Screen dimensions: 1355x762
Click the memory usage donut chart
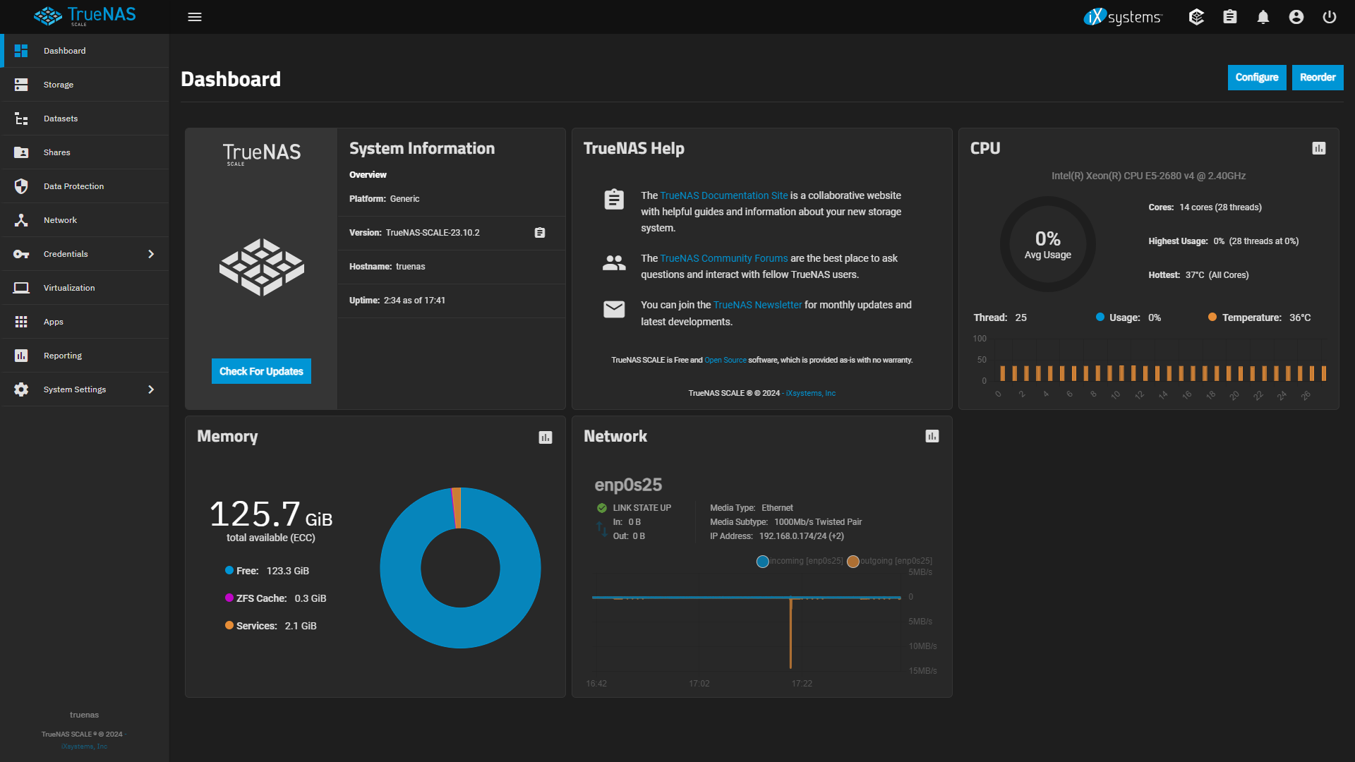point(460,568)
